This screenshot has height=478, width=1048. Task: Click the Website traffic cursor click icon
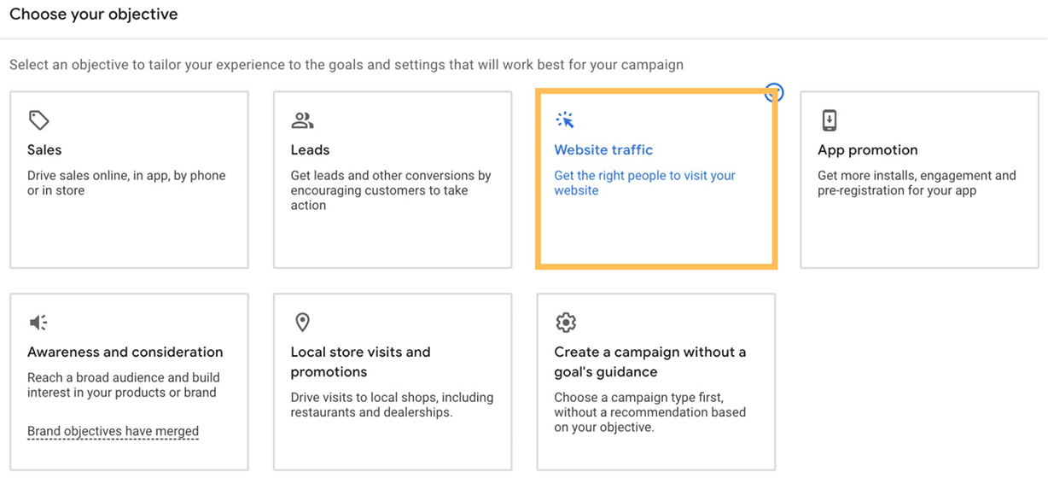coord(565,120)
